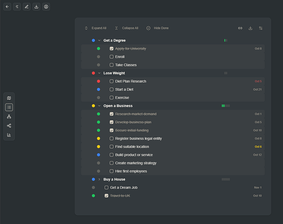Click the edit pencil icon
283x224 pixels.
coord(27,7)
